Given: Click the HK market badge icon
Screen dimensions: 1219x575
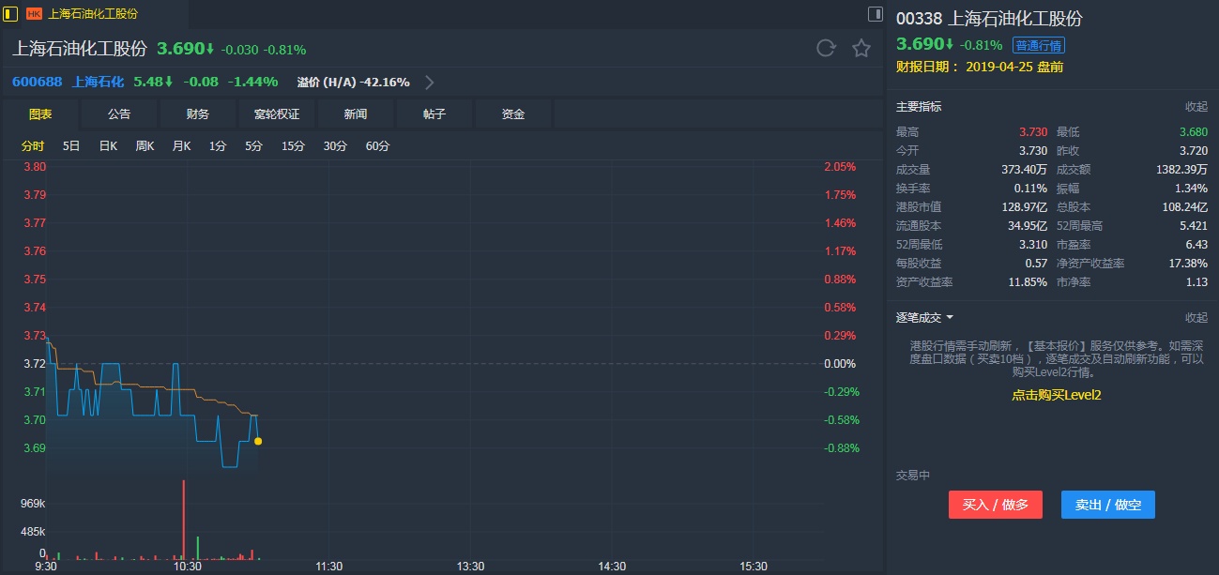Looking at the screenshot, I should [34, 14].
